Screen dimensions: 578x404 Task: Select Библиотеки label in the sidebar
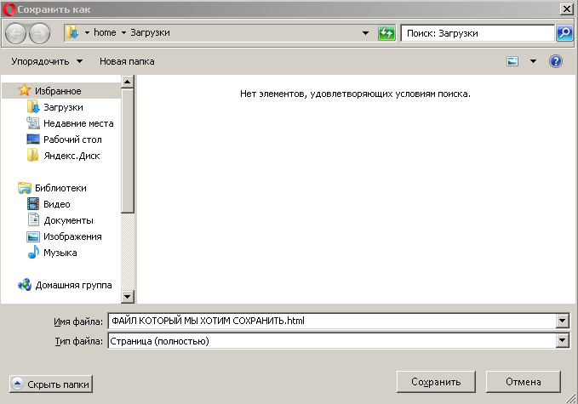coord(60,188)
